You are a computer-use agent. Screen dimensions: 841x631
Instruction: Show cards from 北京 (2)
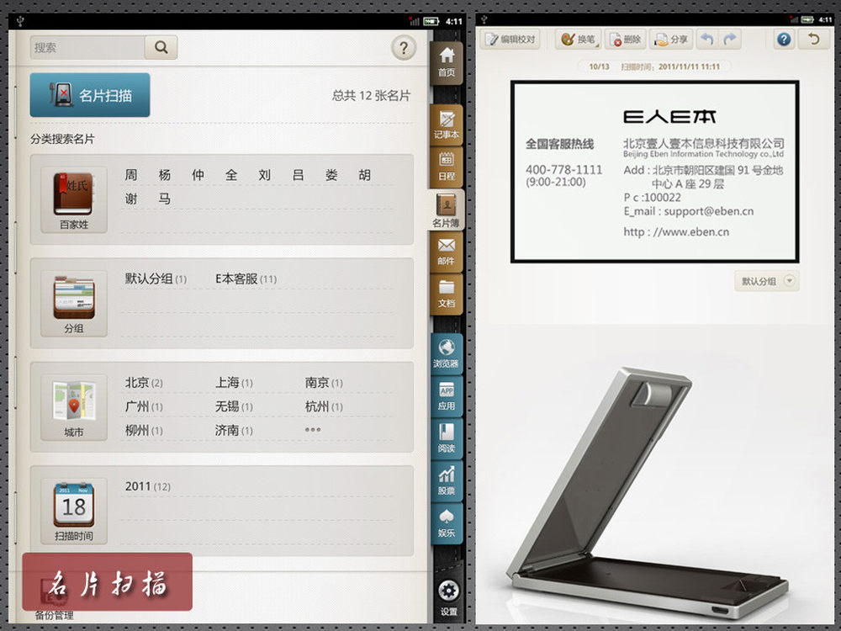[x=144, y=383]
